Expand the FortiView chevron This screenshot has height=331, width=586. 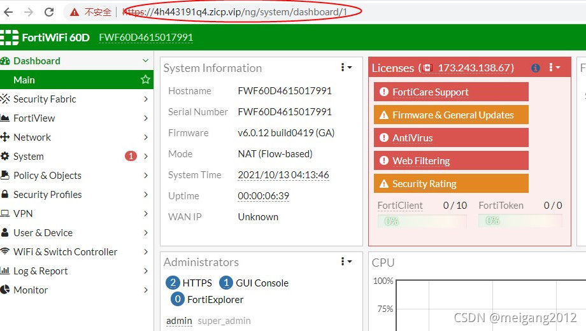[146, 118]
